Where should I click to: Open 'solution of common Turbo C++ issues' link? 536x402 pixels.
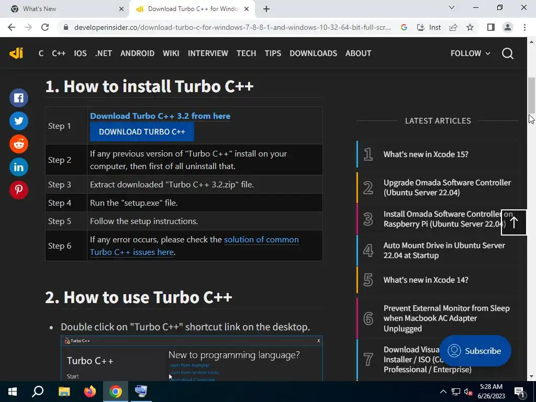click(194, 246)
